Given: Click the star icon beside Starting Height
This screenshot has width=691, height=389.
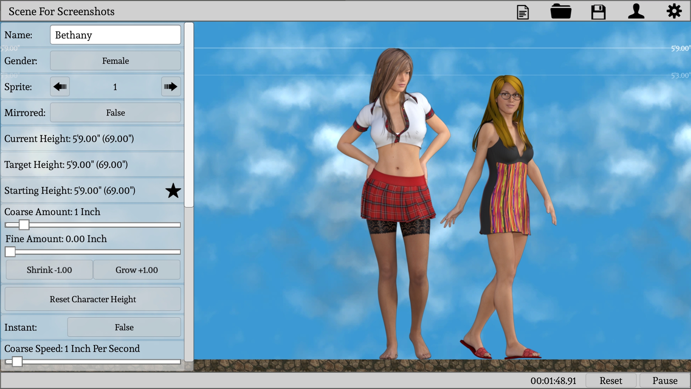Looking at the screenshot, I should click(x=173, y=191).
